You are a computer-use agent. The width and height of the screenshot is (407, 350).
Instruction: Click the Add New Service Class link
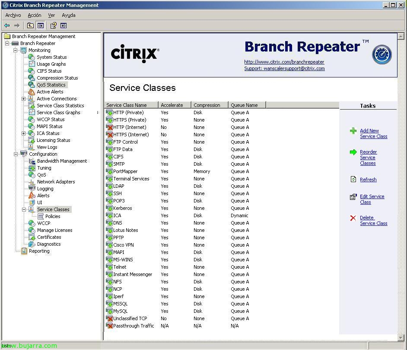pos(374,134)
